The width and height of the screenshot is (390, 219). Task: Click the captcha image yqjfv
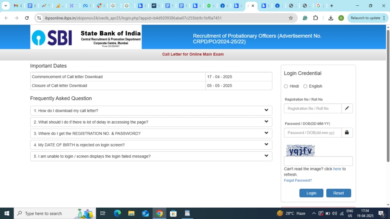[x=301, y=150]
